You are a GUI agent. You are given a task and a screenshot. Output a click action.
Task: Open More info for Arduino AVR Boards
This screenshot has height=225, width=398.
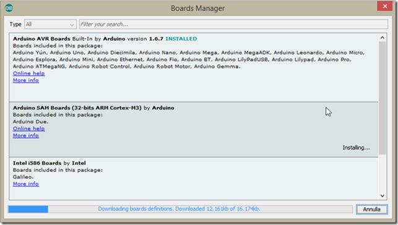pyautogui.click(x=26, y=80)
